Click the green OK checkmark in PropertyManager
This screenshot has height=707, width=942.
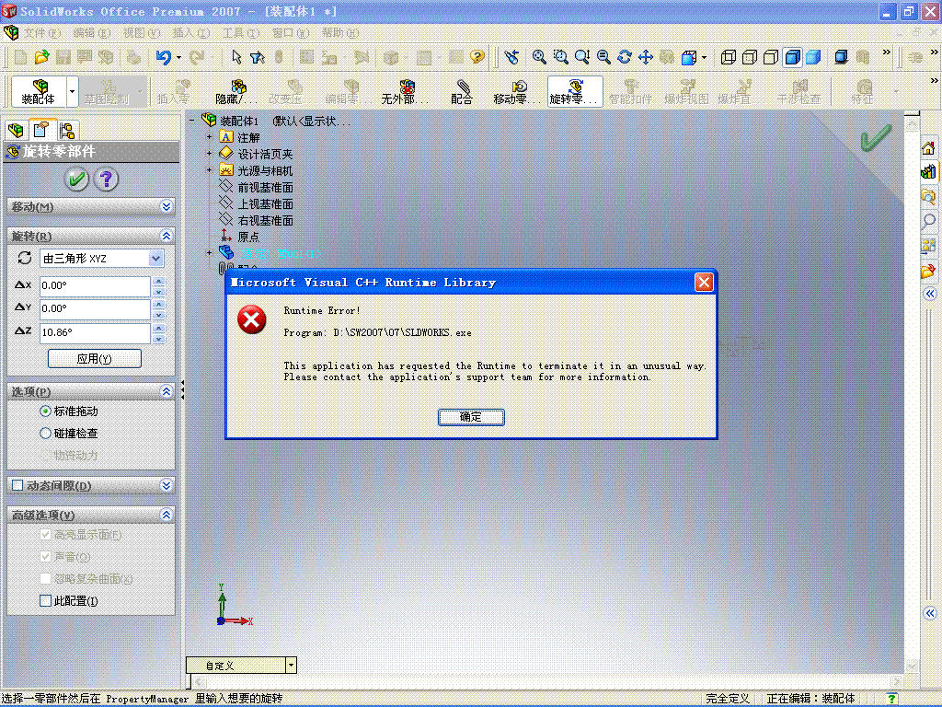(x=76, y=179)
